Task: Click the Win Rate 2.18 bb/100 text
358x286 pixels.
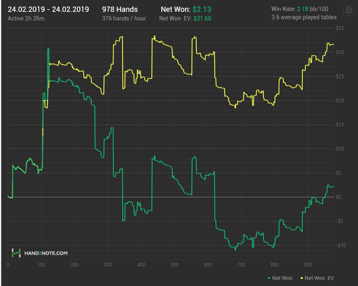Action: 300,9
